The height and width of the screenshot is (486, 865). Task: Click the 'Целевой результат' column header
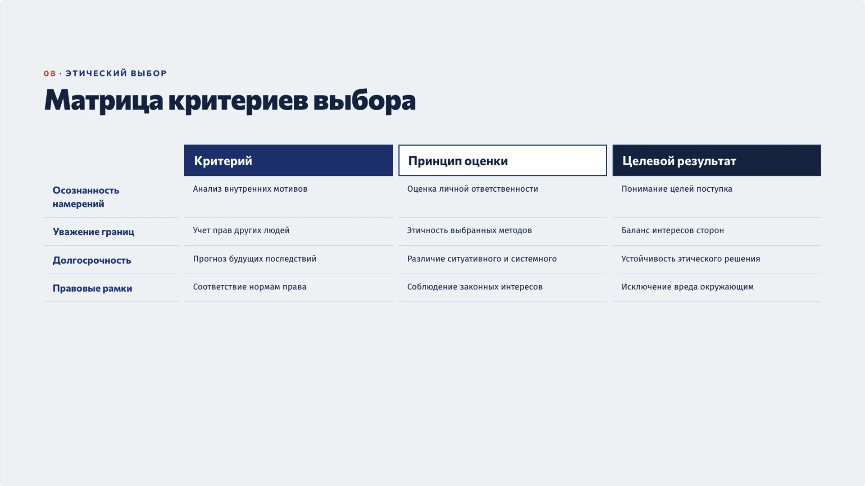tap(717, 160)
